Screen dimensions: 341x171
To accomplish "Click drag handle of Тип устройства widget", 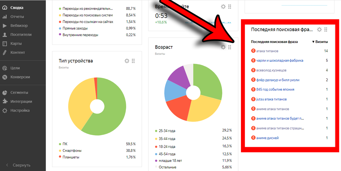I will 133,61.
